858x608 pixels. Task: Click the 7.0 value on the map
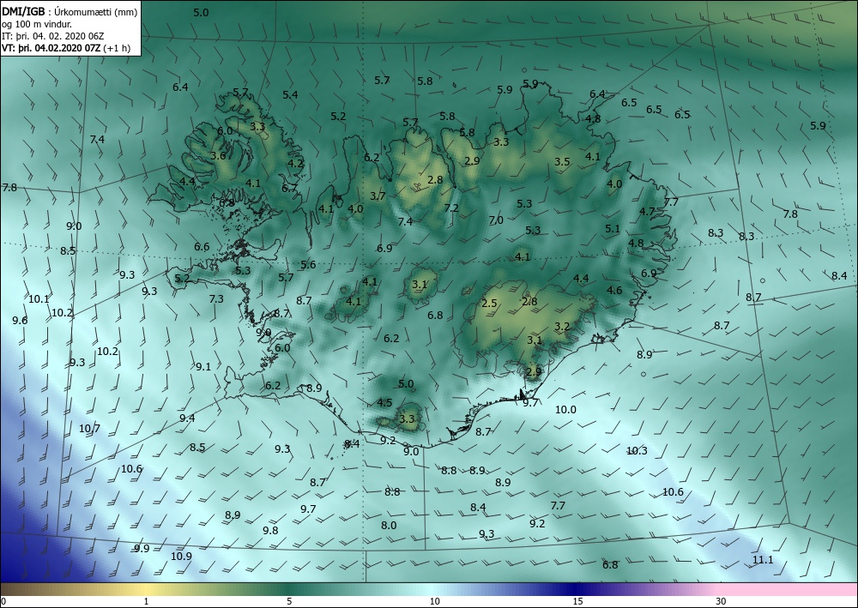click(496, 220)
